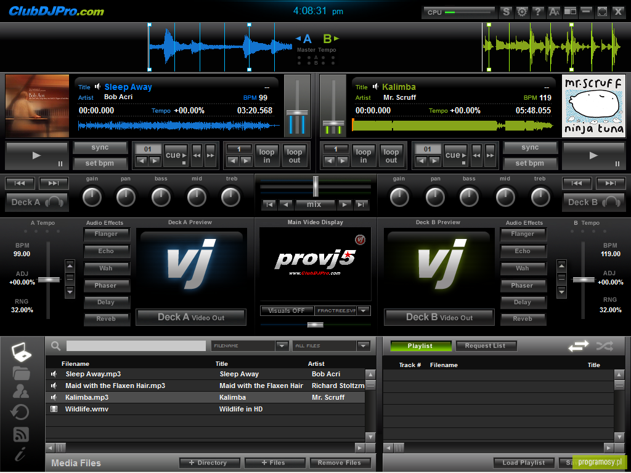This screenshot has width=631, height=473.
Task: Toggle playlist shuffle icon
Action: pos(605,346)
